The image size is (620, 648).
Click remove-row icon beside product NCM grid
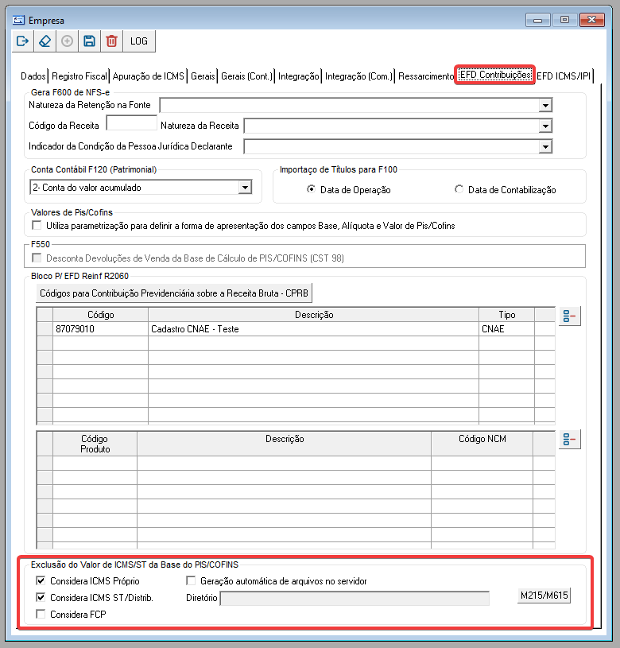[570, 439]
